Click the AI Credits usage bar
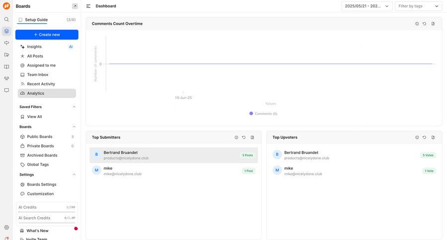Screen dimensions: 447x240 tap(47, 212)
